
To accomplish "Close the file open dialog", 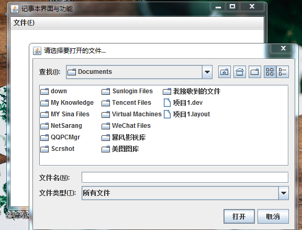I will point(283,48).
